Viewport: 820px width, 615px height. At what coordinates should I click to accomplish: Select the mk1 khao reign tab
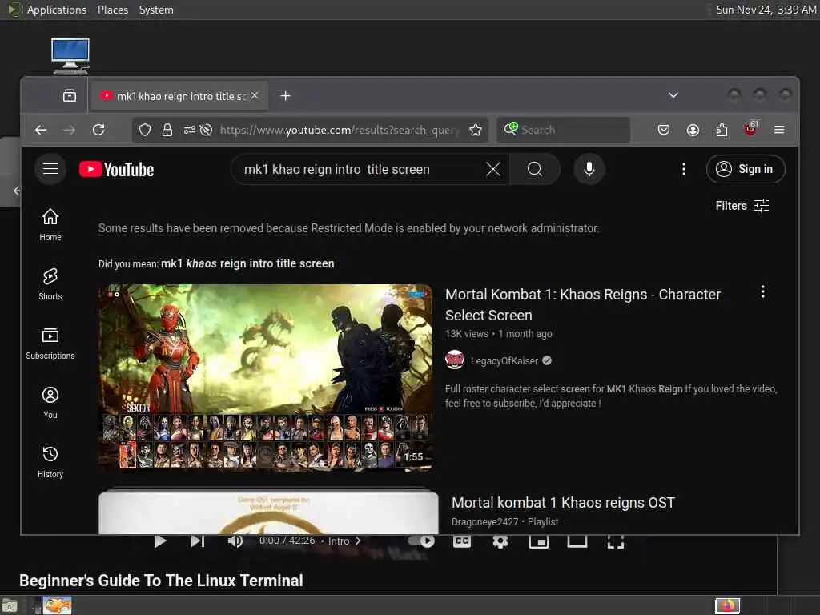coord(180,96)
